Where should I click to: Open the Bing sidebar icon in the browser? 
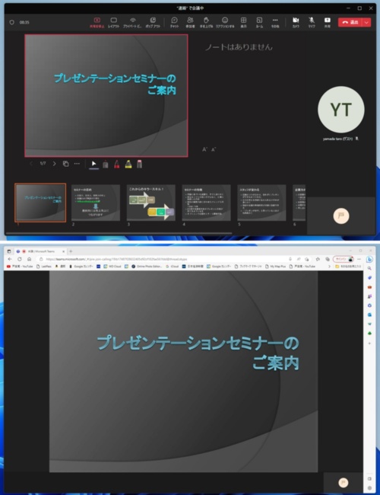coord(369,259)
